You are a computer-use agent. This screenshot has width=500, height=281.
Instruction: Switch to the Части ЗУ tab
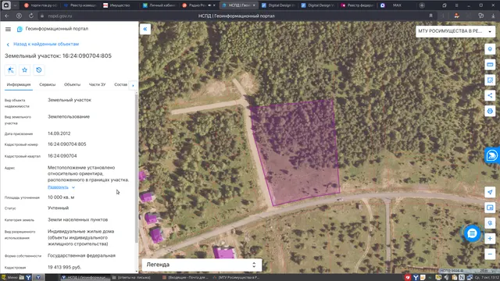97,85
